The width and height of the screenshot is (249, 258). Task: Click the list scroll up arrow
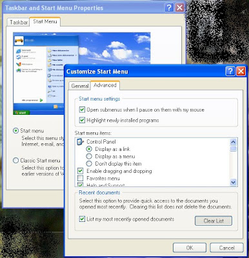coord(233,142)
